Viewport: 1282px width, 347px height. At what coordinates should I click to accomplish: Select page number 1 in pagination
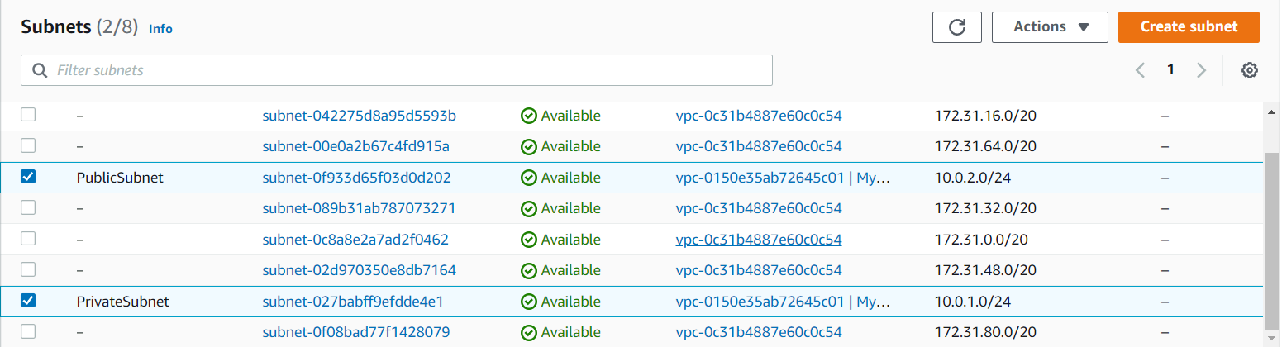[1170, 69]
